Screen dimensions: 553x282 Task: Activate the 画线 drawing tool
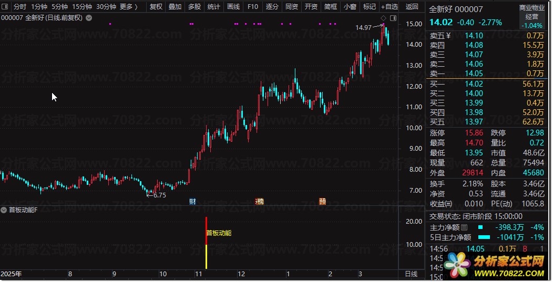[233, 7]
